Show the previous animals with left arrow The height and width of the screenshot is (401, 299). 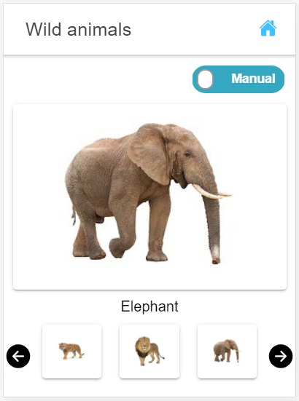(18, 356)
